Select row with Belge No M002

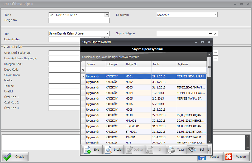[146, 82]
